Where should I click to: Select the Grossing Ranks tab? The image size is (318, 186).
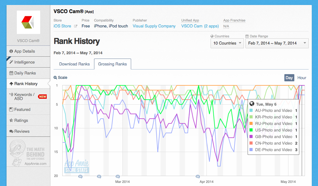[x=112, y=64]
